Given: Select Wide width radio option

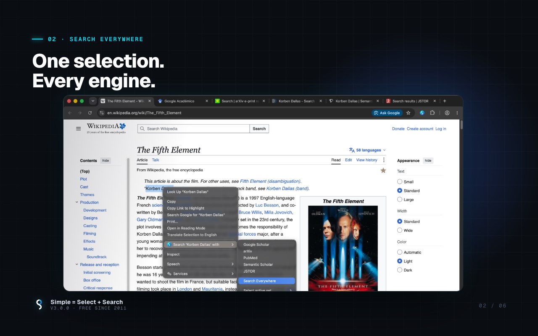Looking at the screenshot, I should point(400,230).
